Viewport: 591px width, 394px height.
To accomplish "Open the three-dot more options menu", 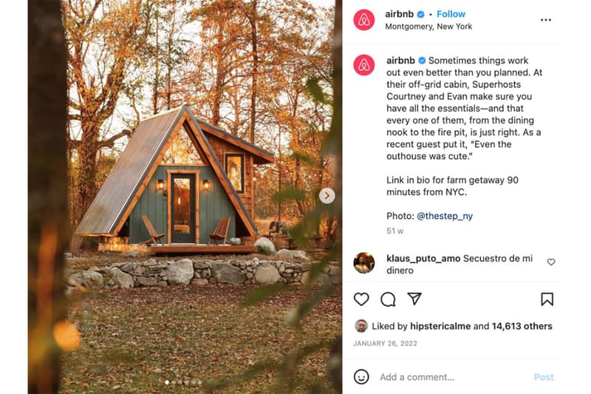I will (x=546, y=20).
